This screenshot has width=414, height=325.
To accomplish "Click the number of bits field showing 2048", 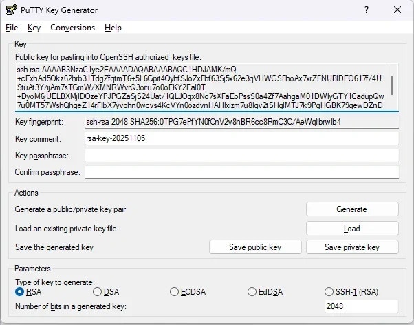I will tap(362, 306).
